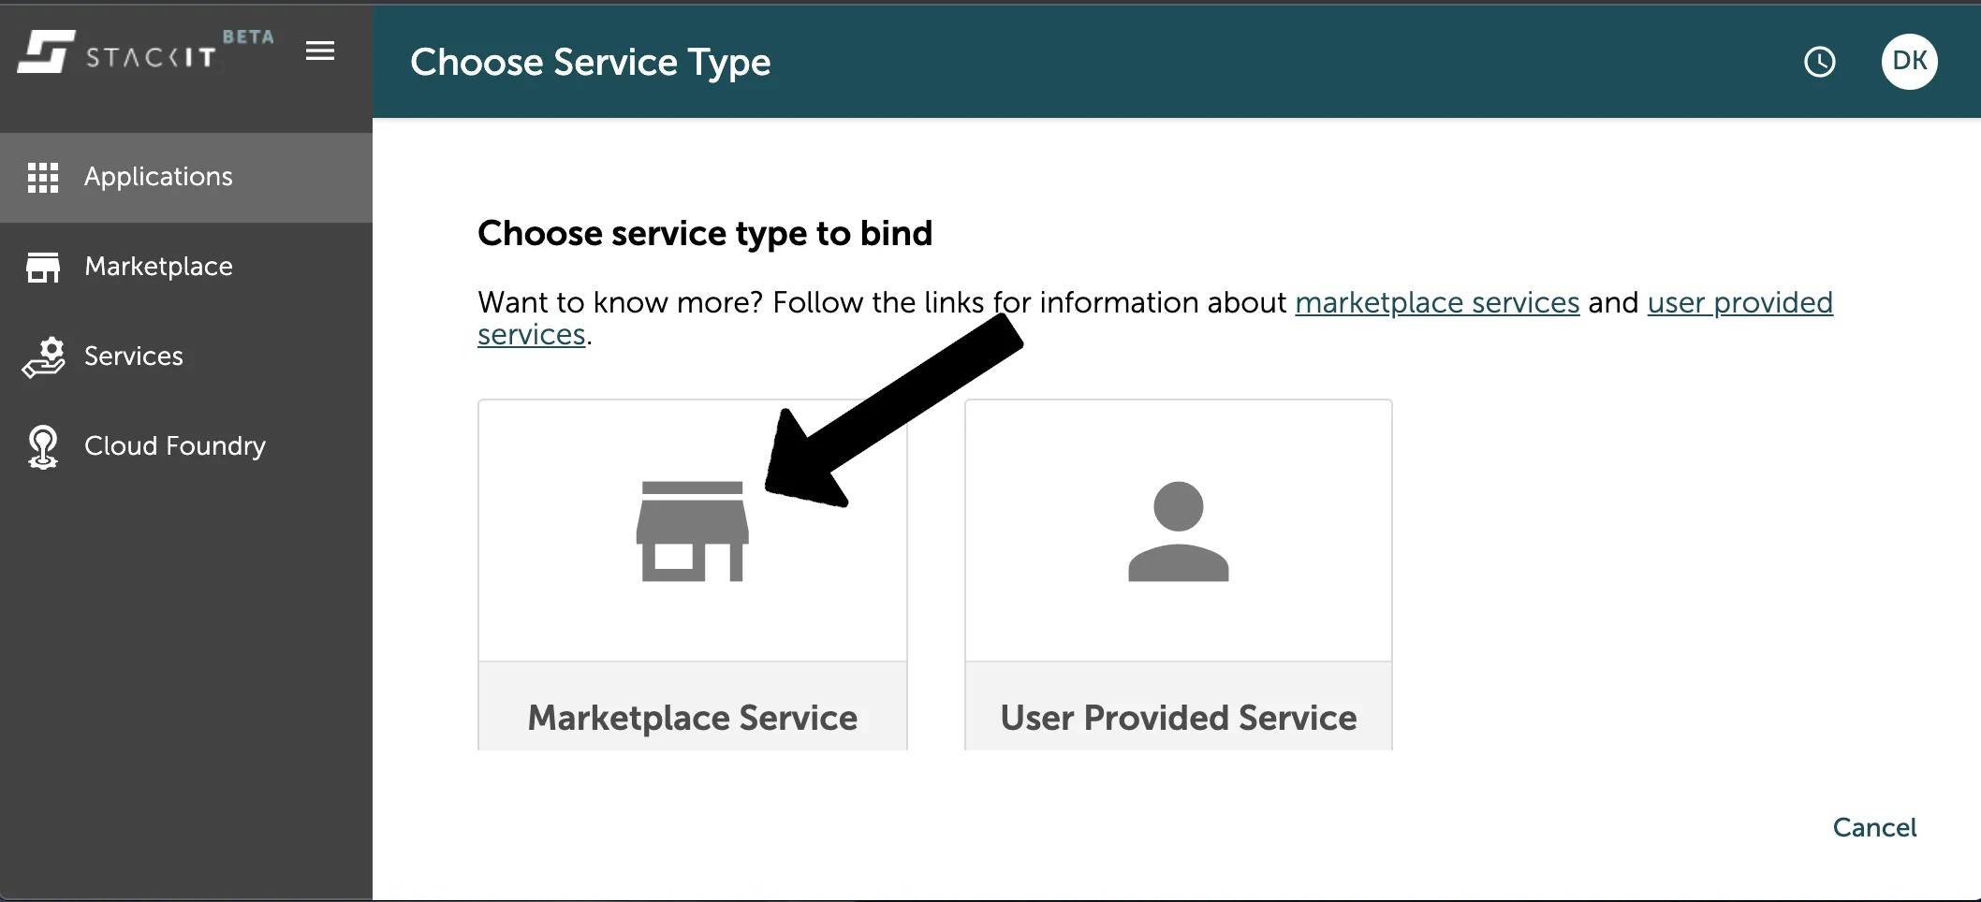Viewport: 1981px width, 902px height.
Task: Navigate to Applications in the sidebar
Action: point(158,177)
